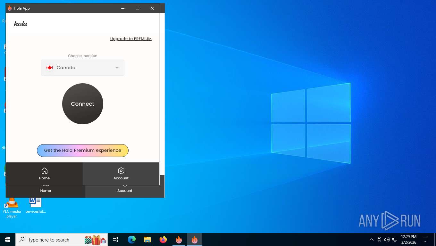Launch Firefox from the taskbar
The width and height of the screenshot is (436, 246).
[163, 240]
